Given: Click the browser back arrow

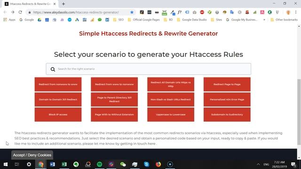Looking at the screenshot, I should (x=5, y=12).
